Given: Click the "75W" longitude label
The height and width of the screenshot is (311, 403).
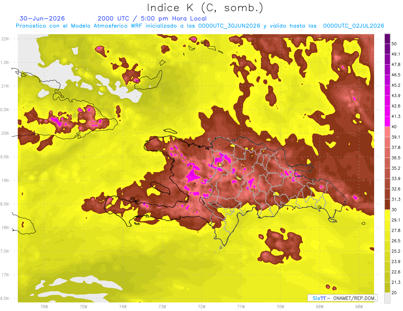Looking at the screenshot, I should 84,306.
